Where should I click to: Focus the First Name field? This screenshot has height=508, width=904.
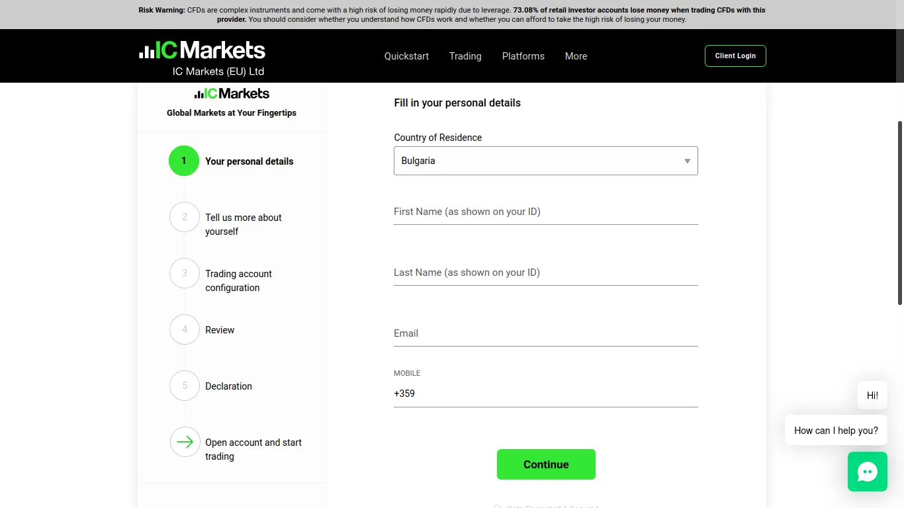546,212
